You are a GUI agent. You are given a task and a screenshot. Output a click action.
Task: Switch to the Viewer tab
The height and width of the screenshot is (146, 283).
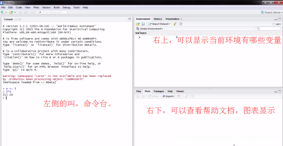click(x=180, y=91)
